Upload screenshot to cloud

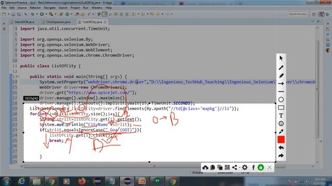pos(205,167)
